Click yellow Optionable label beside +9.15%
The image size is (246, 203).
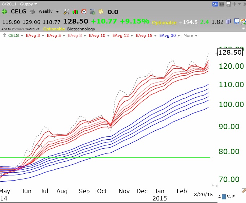164,23
